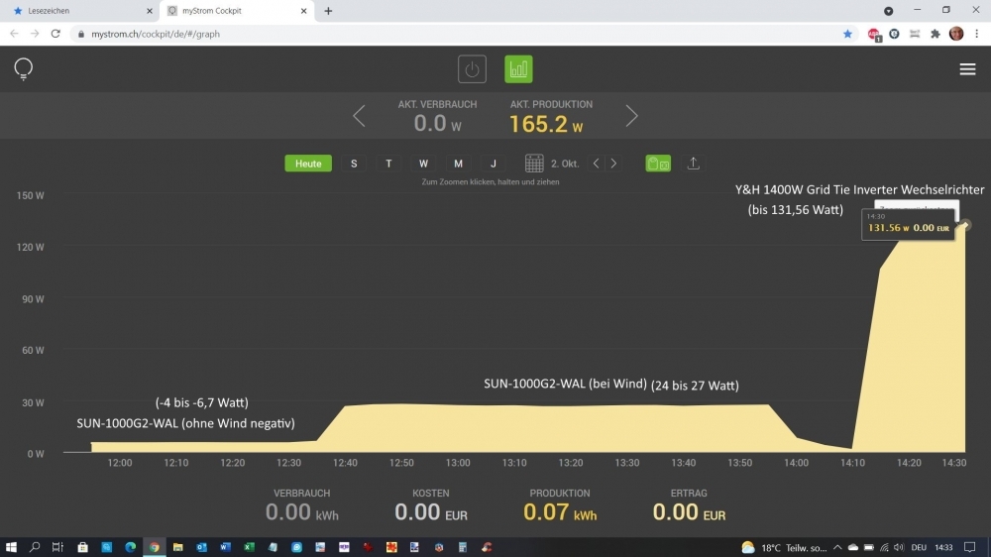991x557 pixels.
Task: Select the M (month) range button
Action: click(x=458, y=164)
